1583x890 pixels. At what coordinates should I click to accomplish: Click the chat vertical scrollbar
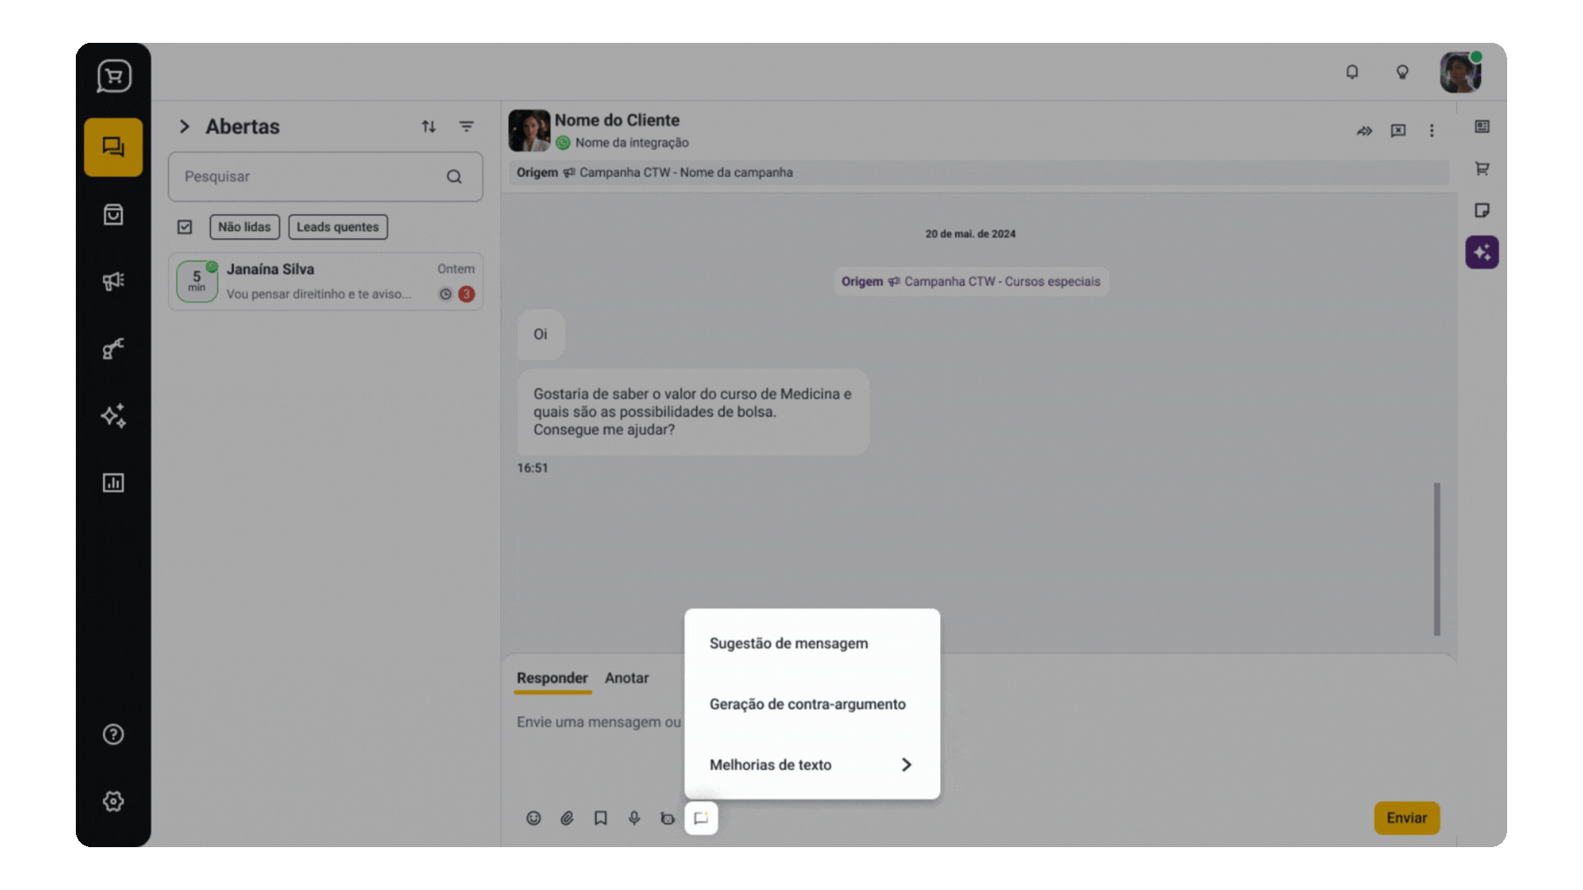(x=1437, y=559)
